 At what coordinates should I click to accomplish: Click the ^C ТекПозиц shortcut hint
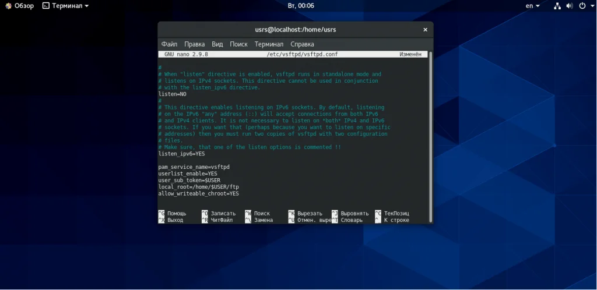(x=392, y=214)
